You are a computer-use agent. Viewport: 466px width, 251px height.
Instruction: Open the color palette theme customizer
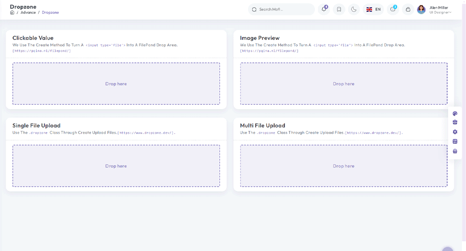(455, 114)
